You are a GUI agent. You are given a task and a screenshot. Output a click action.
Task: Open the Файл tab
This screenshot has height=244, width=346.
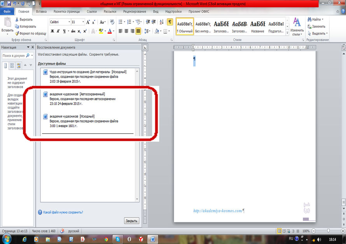click(7, 12)
